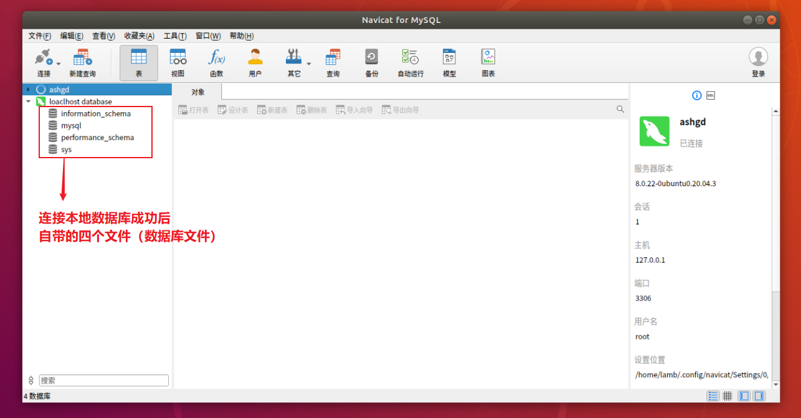The width and height of the screenshot is (801, 418).
Task: Click New Query (新建查询) toolbar icon
Action: click(x=82, y=62)
